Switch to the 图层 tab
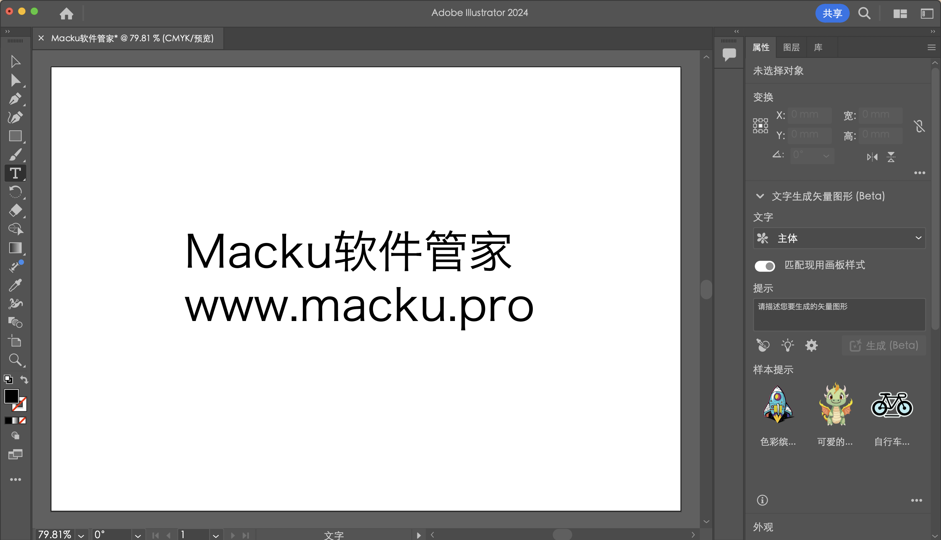The image size is (941, 540). [x=791, y=48]
